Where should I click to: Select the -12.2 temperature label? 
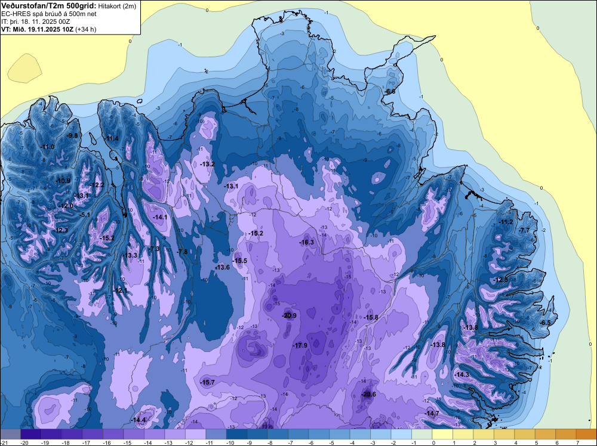tap(97, 185)
